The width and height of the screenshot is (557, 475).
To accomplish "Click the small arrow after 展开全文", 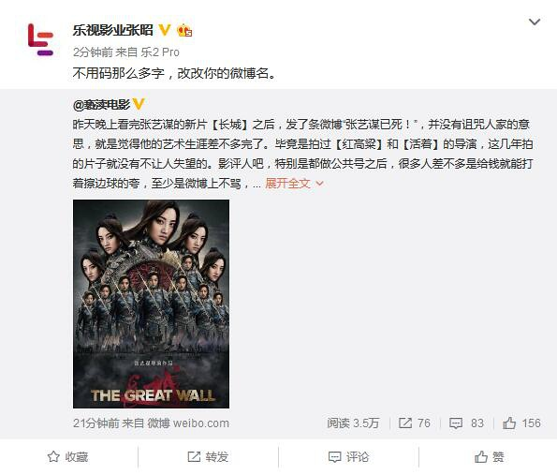I will click(x=319, y=184).
